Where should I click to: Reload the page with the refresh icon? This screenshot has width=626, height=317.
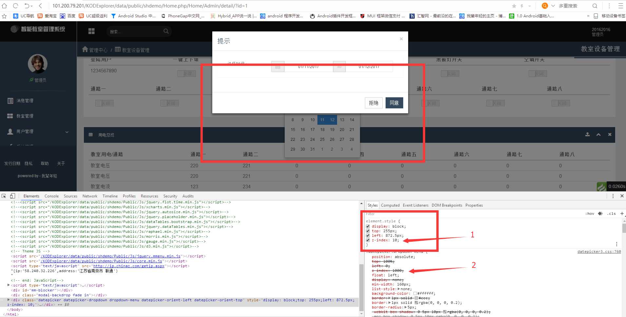coord(15,6)
